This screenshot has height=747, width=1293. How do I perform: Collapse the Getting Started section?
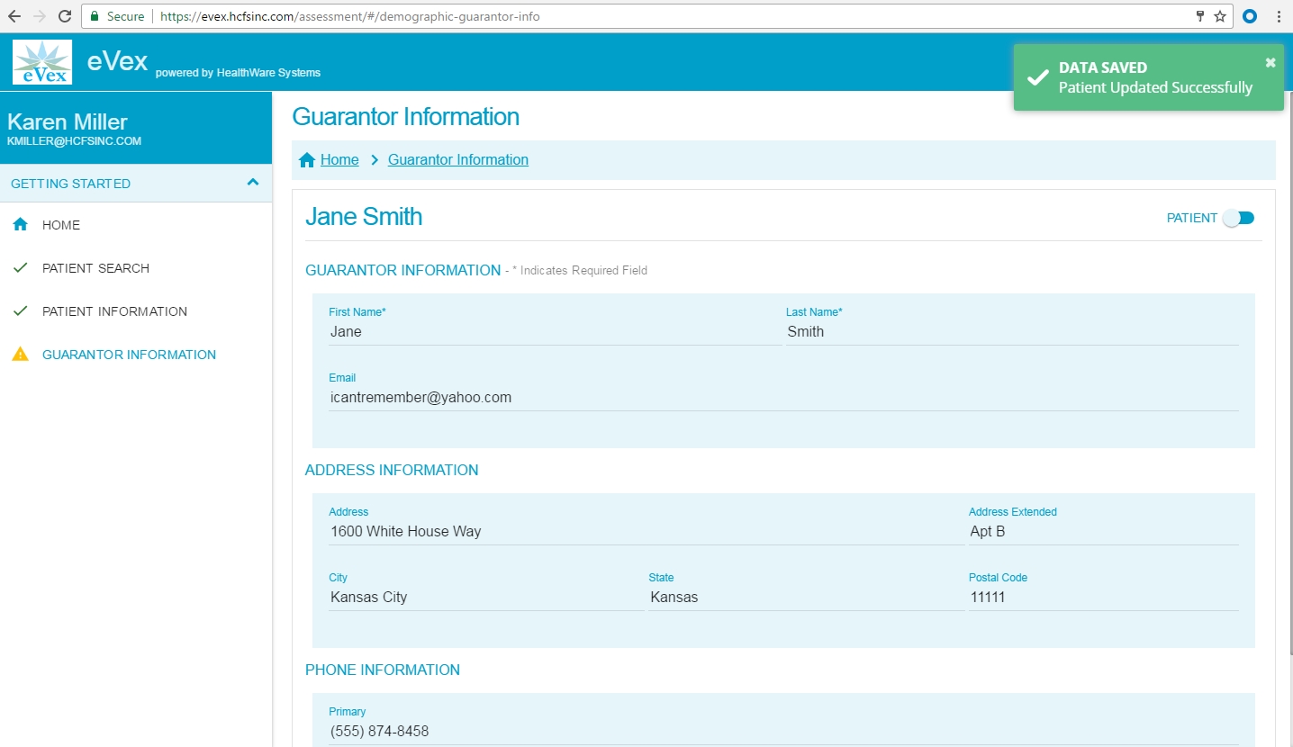coord(253,183)
